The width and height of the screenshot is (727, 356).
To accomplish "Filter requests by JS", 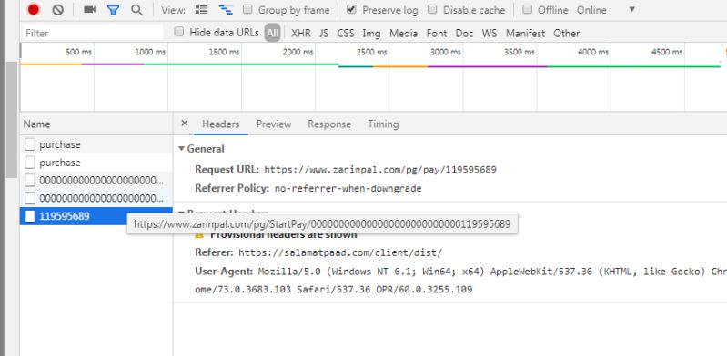I will pyautogui.click(x=324, y=34).
